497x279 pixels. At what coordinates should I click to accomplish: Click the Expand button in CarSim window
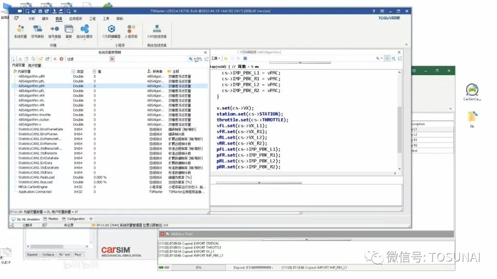point(32,255)
